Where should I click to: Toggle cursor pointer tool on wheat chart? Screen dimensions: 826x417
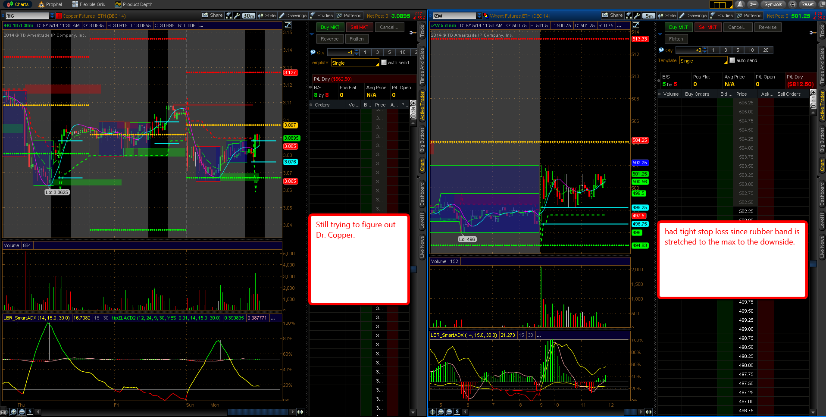(x=629, y=16)
